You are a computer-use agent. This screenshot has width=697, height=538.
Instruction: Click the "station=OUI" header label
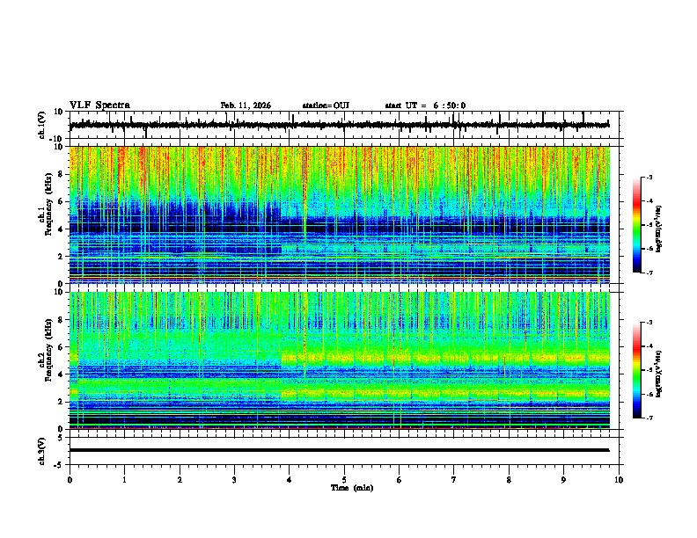click(x=326, y=105)
